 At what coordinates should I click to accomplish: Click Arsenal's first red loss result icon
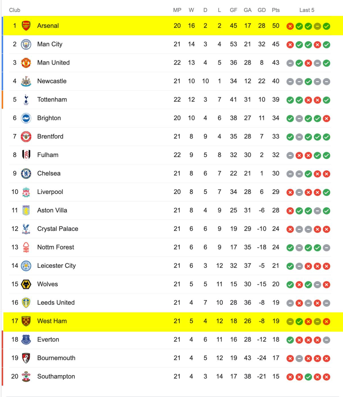pos(290,26)
